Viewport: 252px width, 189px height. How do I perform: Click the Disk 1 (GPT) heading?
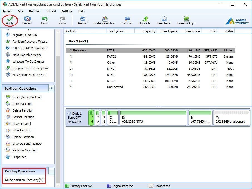tap(78, 41)
